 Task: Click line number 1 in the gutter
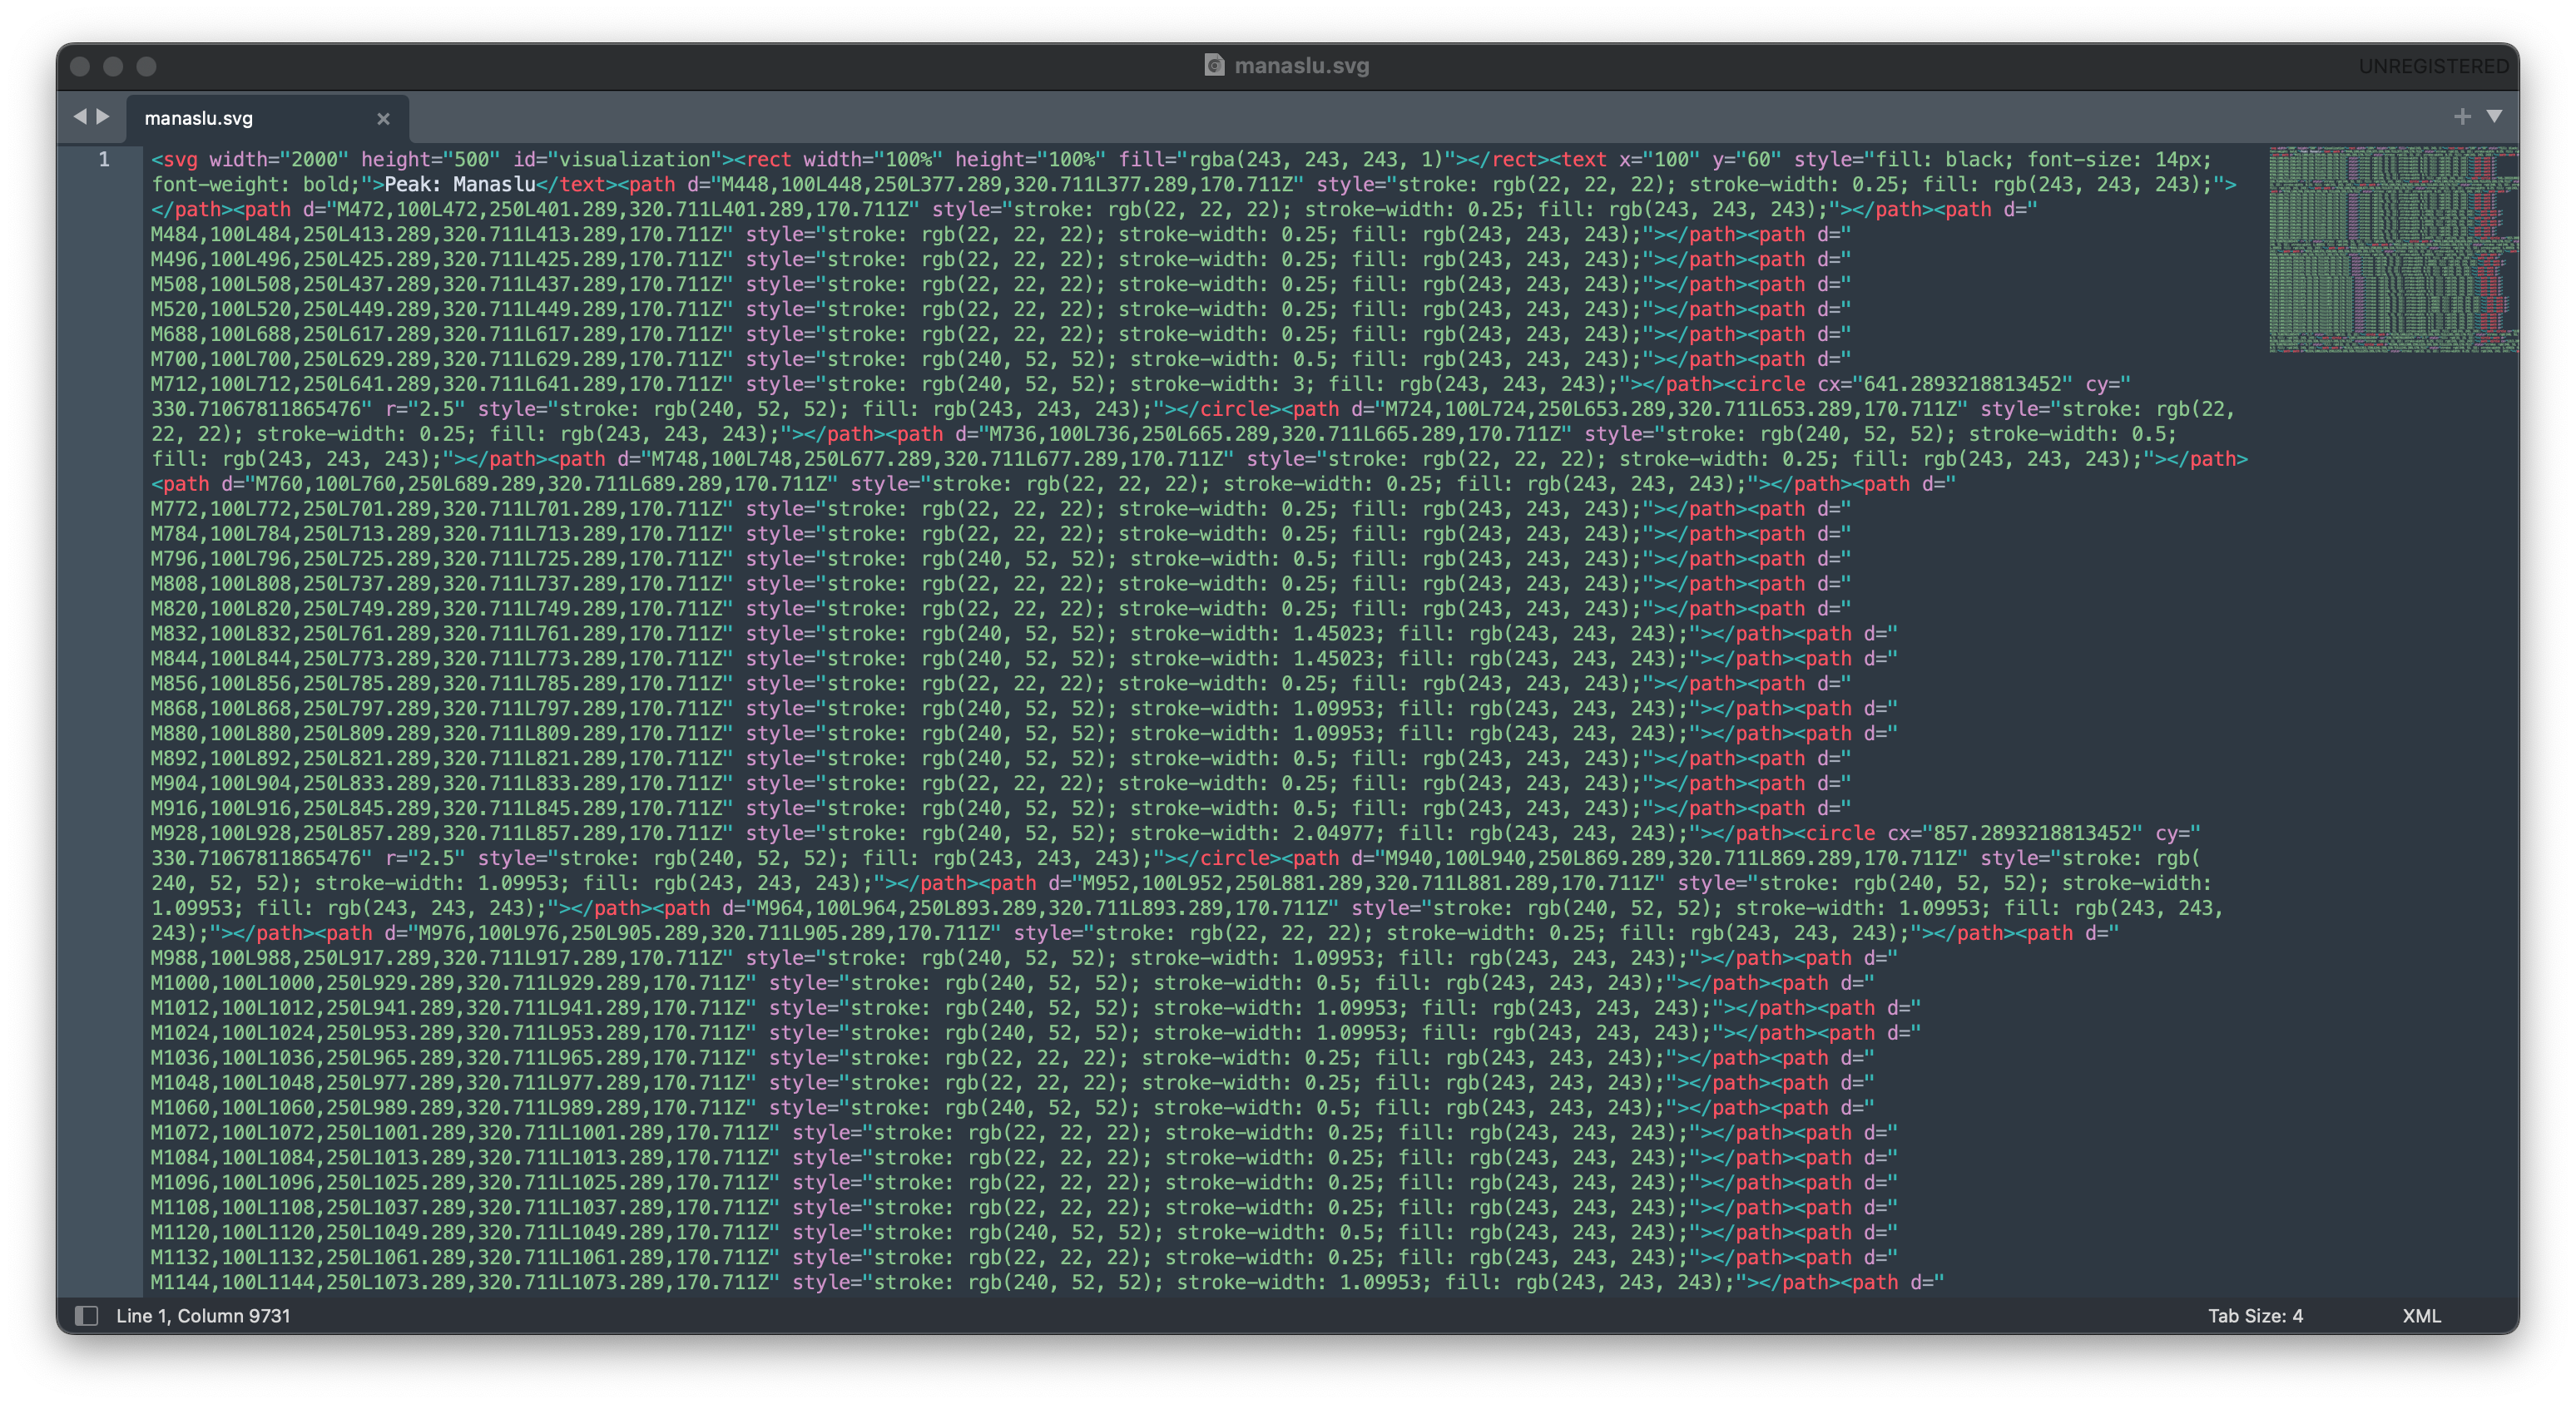(x=104, y=160)
